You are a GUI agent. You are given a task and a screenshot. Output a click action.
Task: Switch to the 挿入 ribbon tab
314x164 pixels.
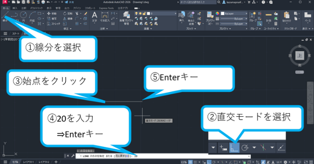pyautogui.click(x=15, y=8)
